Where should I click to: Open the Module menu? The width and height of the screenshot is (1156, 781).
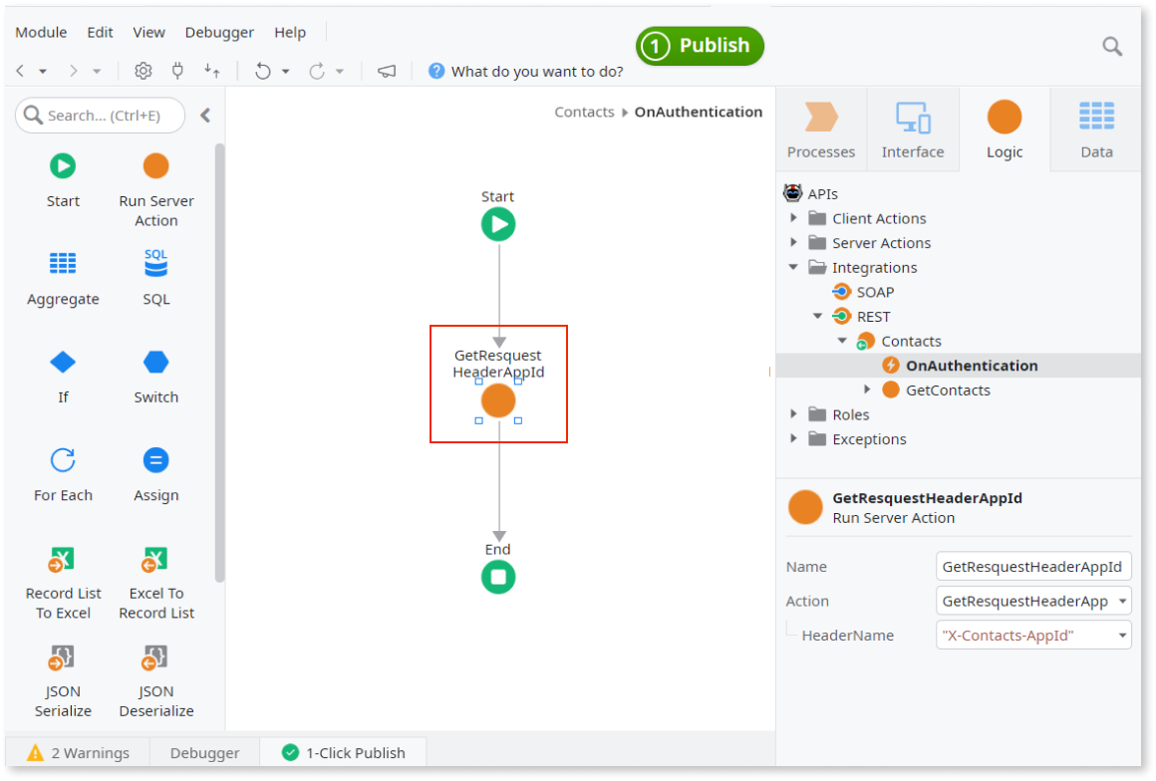point(41,32)
